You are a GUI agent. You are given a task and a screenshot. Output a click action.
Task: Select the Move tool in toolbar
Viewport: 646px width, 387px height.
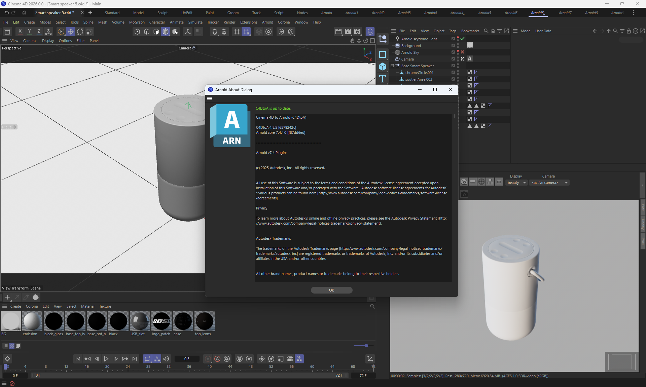(71, 32)
